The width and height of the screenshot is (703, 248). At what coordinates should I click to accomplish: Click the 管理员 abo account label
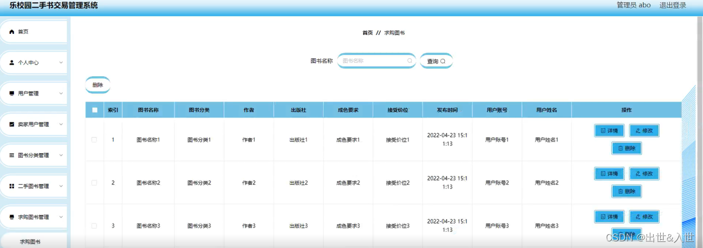(x=634, y=5)
